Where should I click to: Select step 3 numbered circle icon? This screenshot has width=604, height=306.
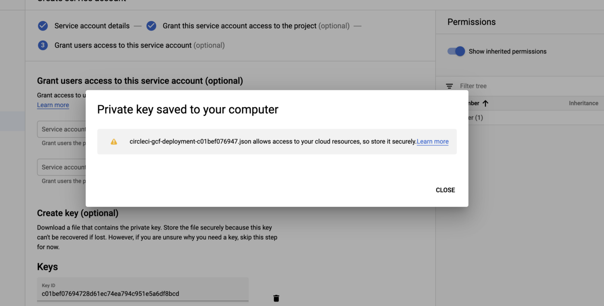pos(43,45)
